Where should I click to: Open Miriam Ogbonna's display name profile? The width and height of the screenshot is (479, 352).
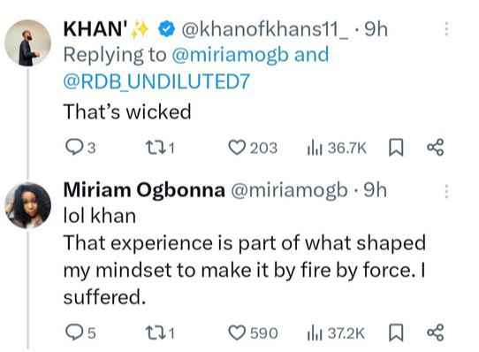(x=144, y=190)
